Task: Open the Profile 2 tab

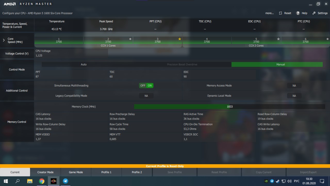Action: coord(137,172)
